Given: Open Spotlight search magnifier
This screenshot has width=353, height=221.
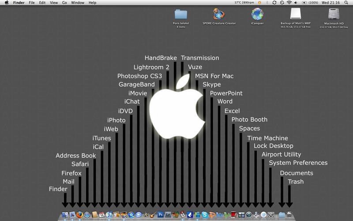Looking at the screenshot, I should click(346, 3).
